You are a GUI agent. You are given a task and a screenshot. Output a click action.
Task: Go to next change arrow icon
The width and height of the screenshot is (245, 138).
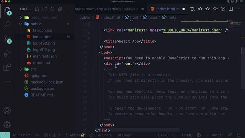click(x=215, y=9)
